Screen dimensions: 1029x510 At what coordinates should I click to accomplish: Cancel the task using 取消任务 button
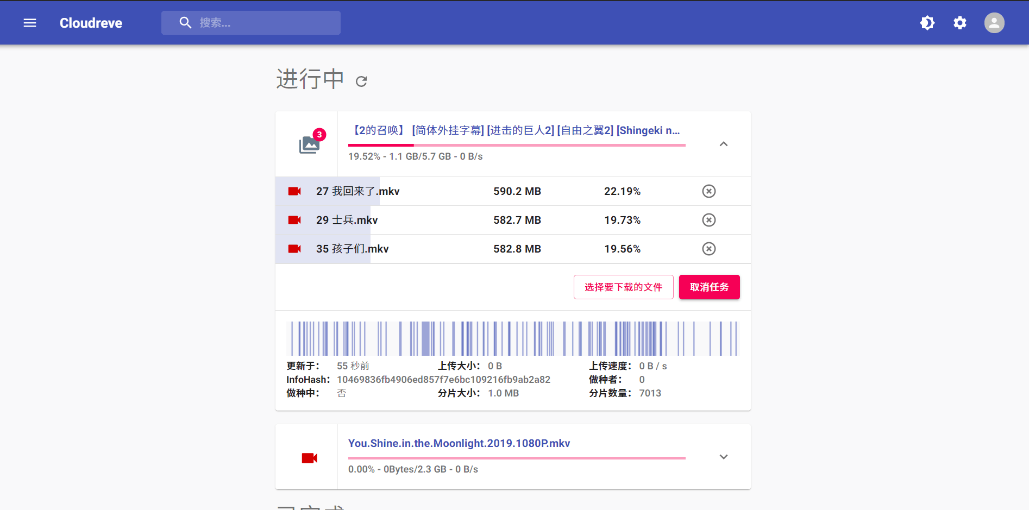pyautogui.click(x=709, y=287)
